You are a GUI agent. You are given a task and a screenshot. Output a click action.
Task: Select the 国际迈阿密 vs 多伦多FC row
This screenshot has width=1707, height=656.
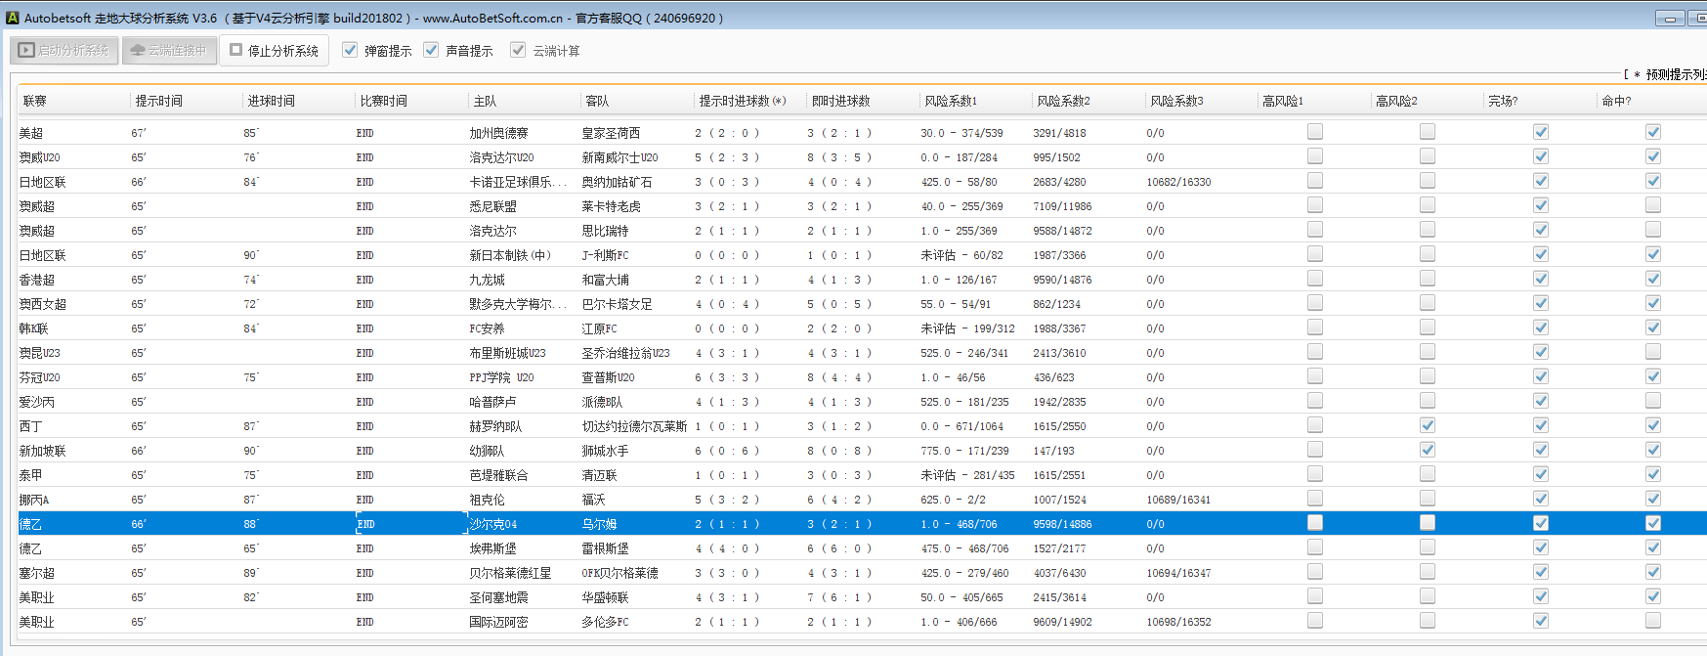498,622
